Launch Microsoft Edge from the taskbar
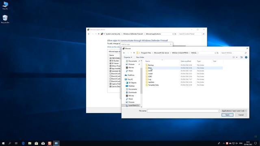Screen dimensions: 260x146 [x=23, y=143]
